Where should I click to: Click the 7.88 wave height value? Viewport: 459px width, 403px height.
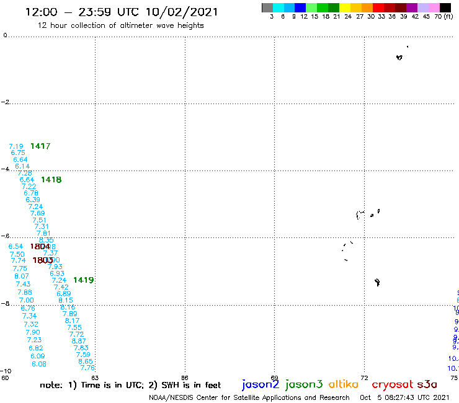pos(25,293)
